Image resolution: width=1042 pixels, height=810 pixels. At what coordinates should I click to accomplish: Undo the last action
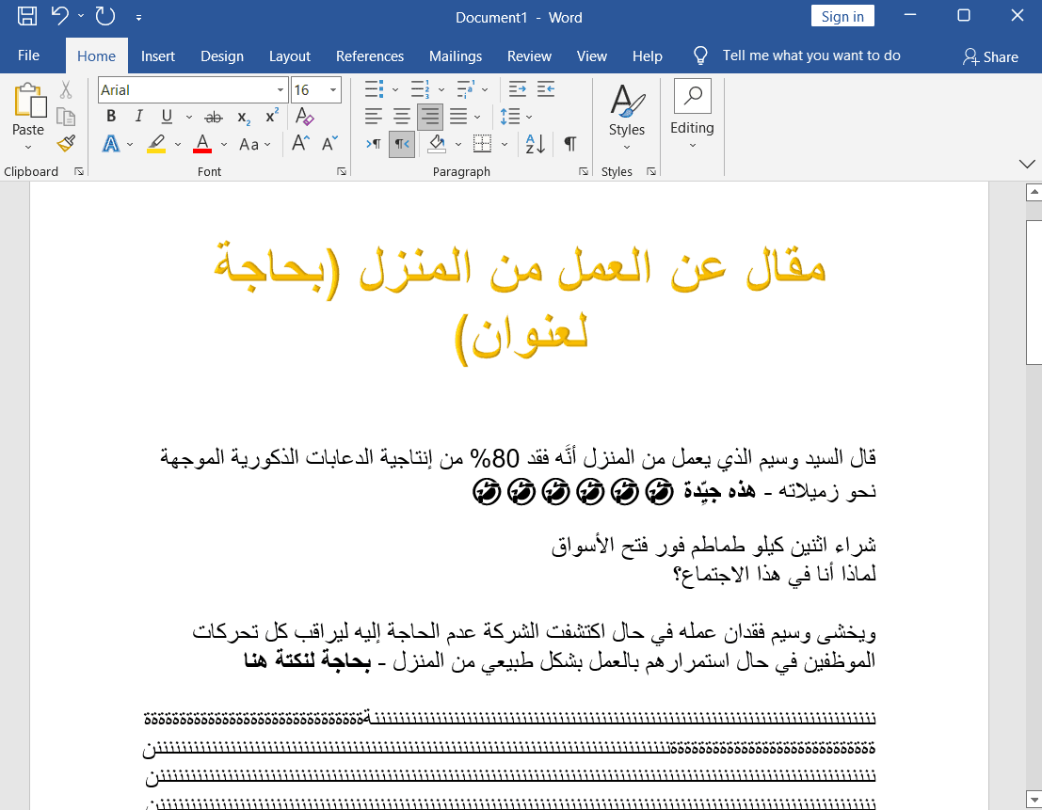tap(60, 16)
